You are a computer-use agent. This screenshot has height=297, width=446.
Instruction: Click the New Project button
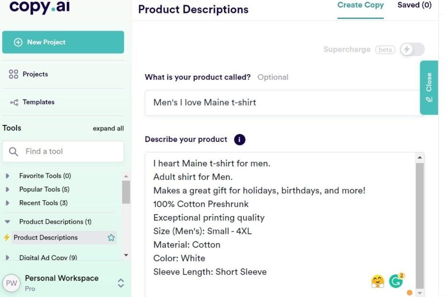[63, 42]
